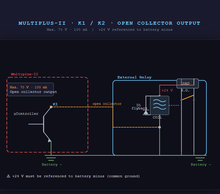The width and height of the screenshot is (220, 194).
Task: Click the main title 'MULTIPLUS-II · K1 / K2'
Action: point(109,23)
